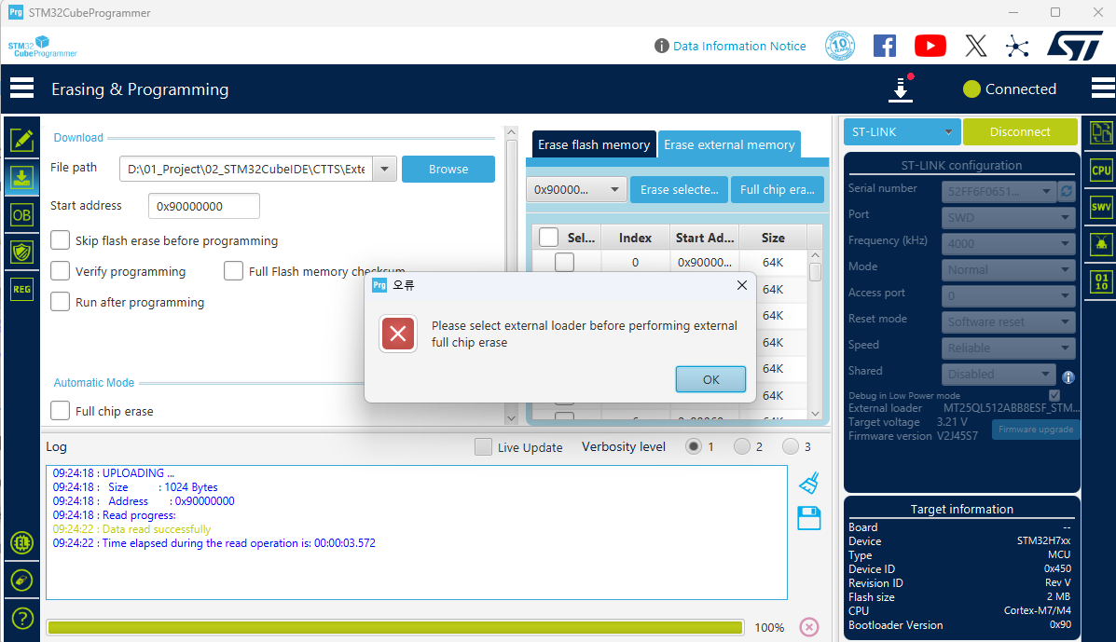Open the Erasing & Programming panel
The height and width of the screenshot is (642, 1116).
[21, 177]
